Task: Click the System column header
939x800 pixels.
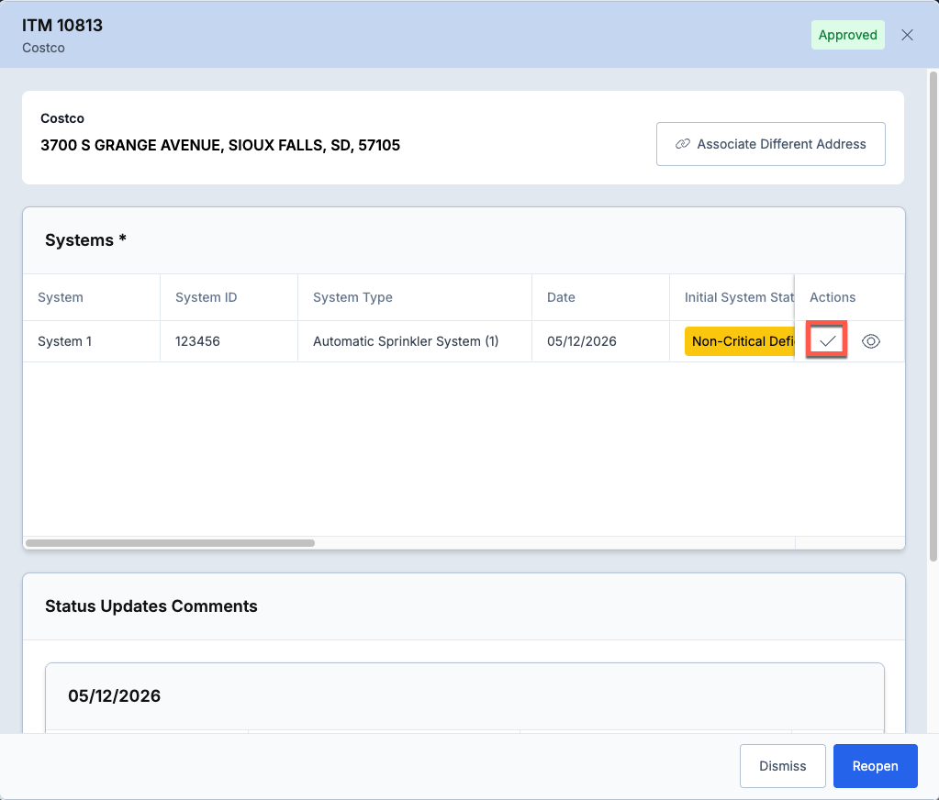Action: [92, 297]
